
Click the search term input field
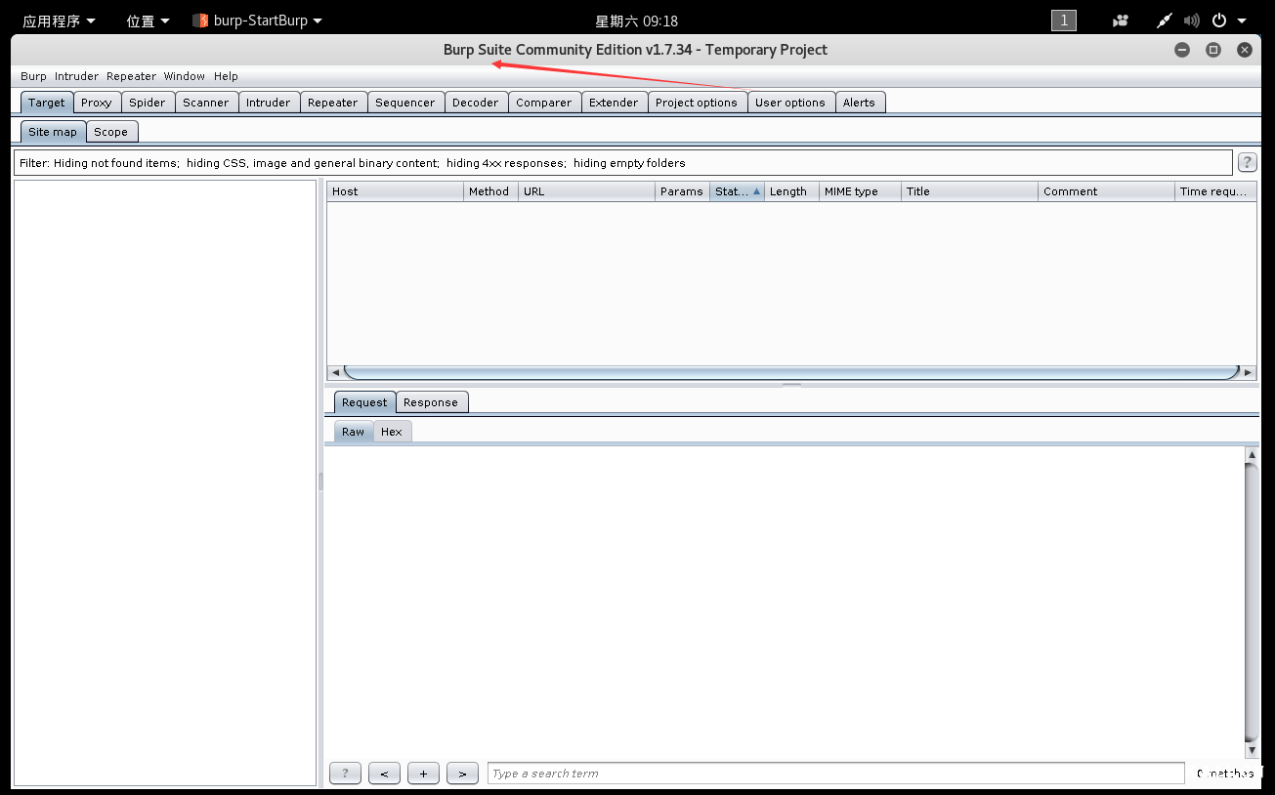(835, 773)
